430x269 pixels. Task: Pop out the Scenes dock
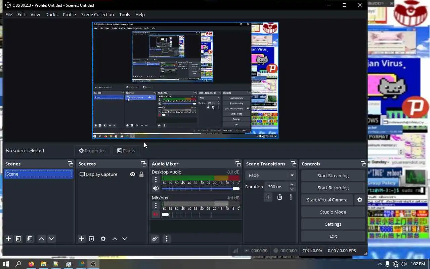coord(70,164)
